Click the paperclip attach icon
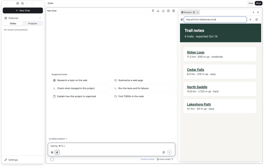 tap(57, 152)
